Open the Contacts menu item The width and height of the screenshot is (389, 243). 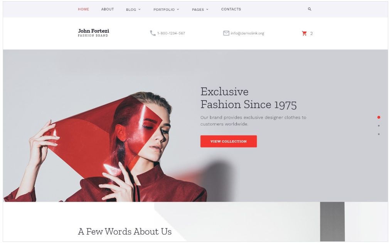click(x=231, y=9)
